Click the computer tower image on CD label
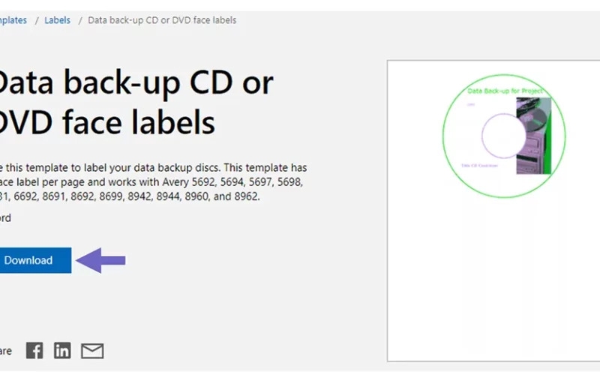 pyautogui.click(x=534, y=136)
